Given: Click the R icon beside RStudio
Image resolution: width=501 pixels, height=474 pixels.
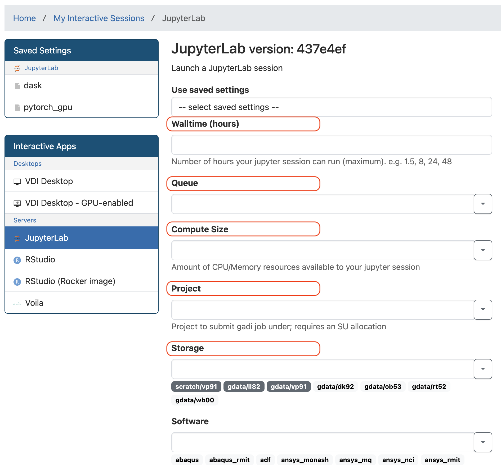Looking at the screenshot, I should (17, 260).
